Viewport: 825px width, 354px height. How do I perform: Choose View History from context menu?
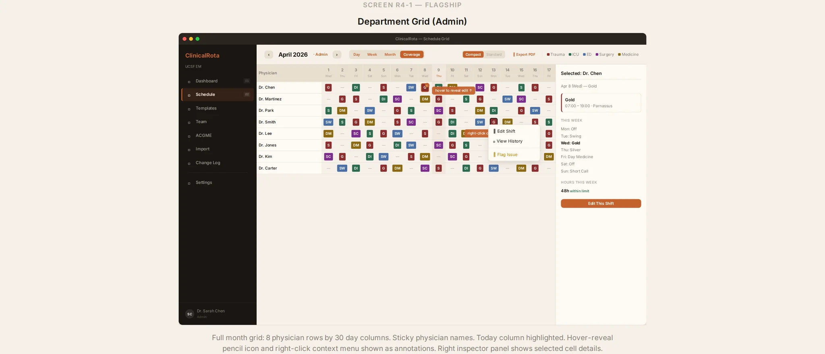(x=514, y=141)
